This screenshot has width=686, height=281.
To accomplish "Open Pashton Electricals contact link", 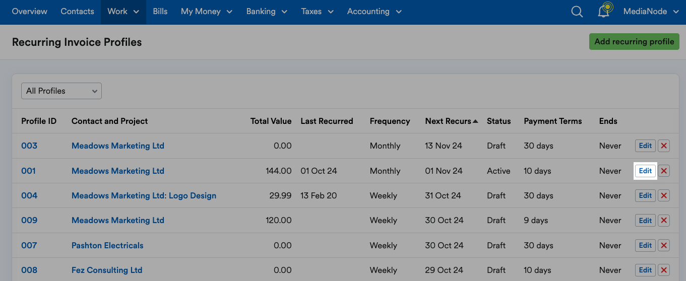I will (x=107, y=245).
